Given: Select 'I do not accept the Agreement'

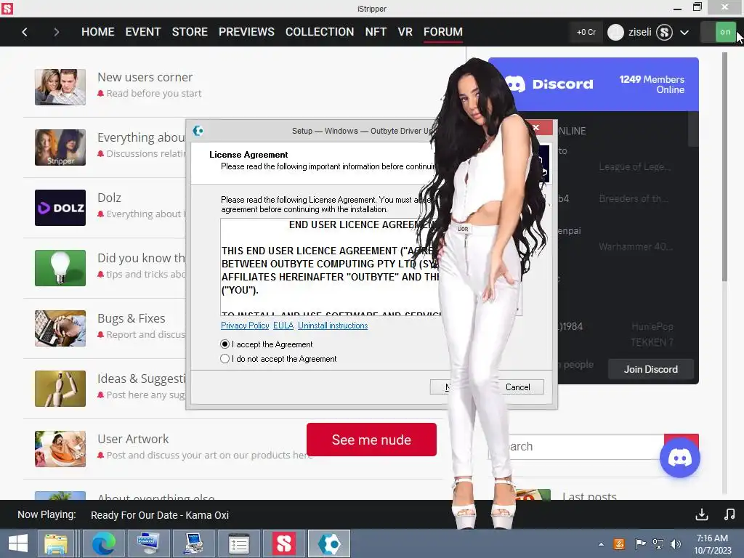Looking at the screenshot, I should [x=225, y=359].
